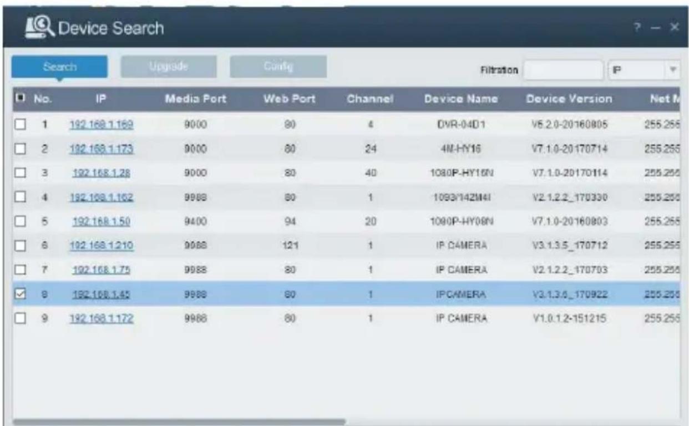Screen dimensions: 689x426
Task: Click media port 9400 cell
Action: (x=195, y=222)
